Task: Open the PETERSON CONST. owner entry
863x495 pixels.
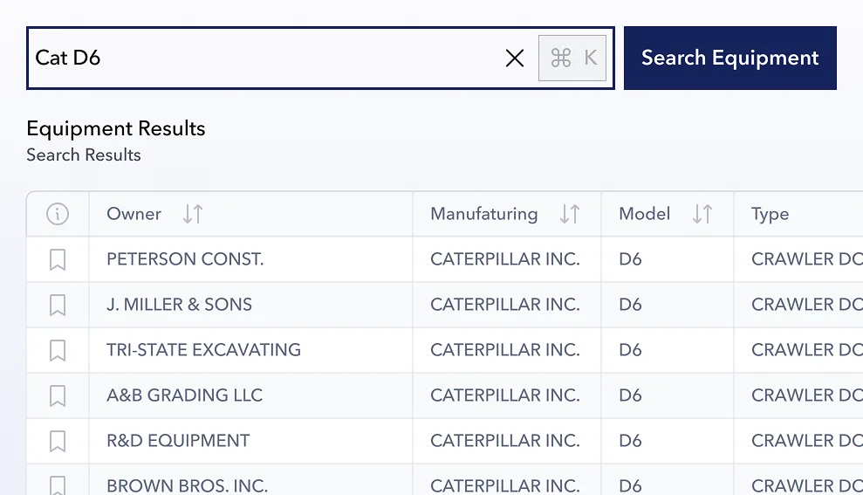Action: click(x=185, y=259)
